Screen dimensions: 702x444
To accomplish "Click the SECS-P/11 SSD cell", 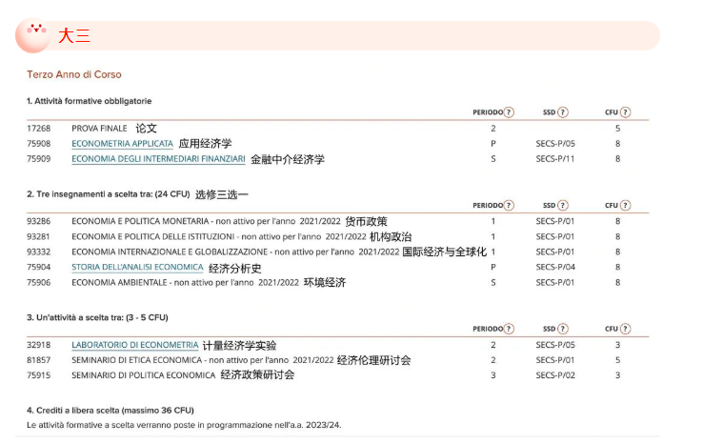I will coord(555,158).
